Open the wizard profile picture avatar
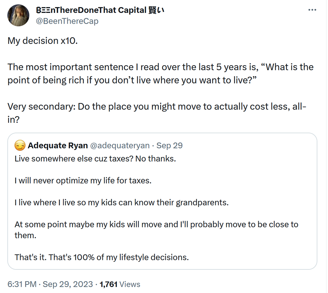The height and width of the screenshot is (293, 328). click(x=18, y=15)
